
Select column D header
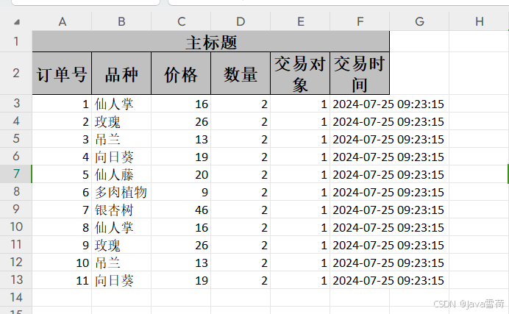(241, 22)
